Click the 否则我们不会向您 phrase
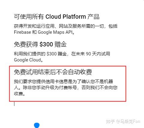 99,88
